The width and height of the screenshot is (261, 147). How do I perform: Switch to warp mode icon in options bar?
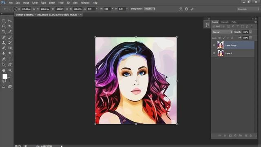[x=181, y=9]
